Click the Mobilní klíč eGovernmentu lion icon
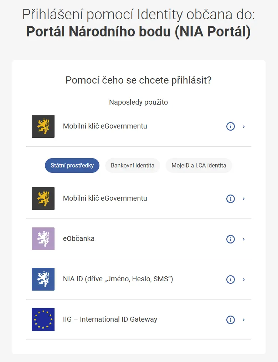 43,198
